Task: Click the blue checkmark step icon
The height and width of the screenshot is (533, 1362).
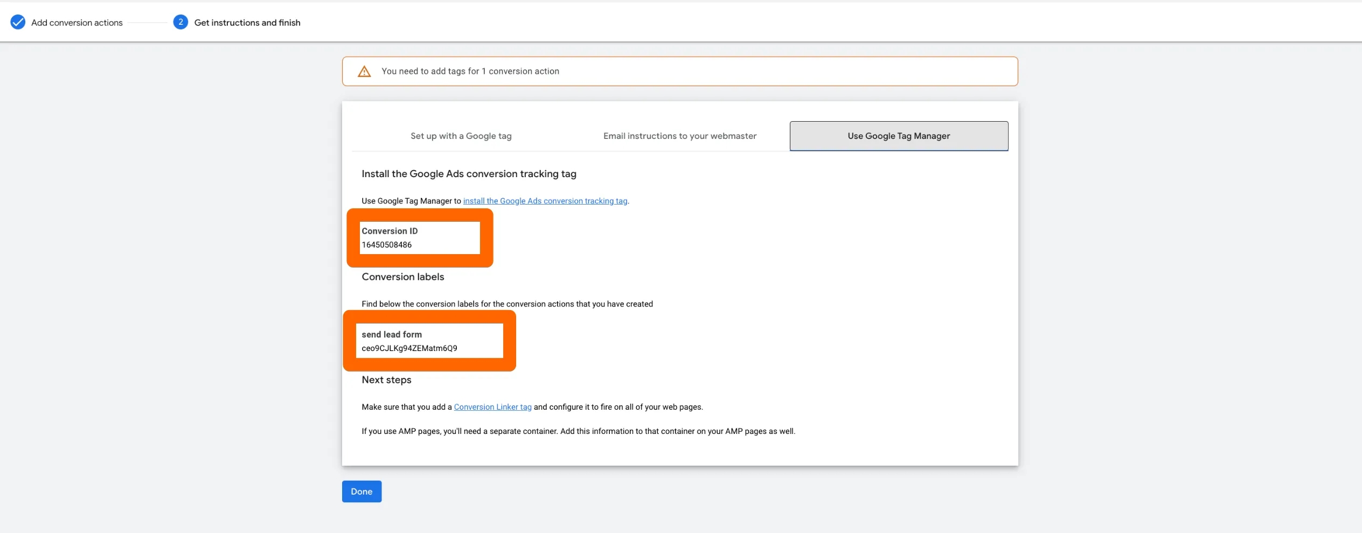Action: coord(18,22)
